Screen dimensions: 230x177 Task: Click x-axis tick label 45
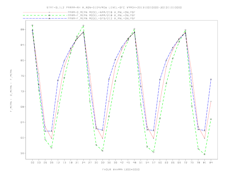pyautogui.click(x=128, y=163)
